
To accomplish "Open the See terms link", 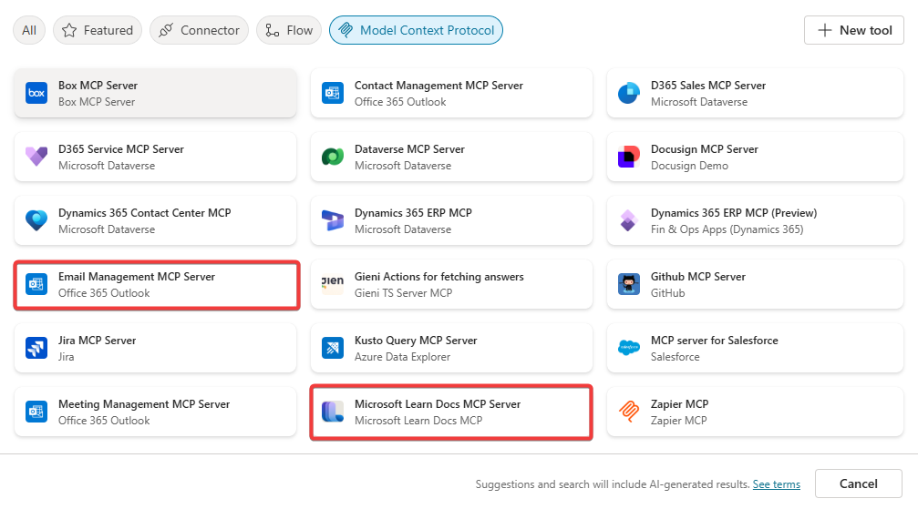I will coord(777,484).
